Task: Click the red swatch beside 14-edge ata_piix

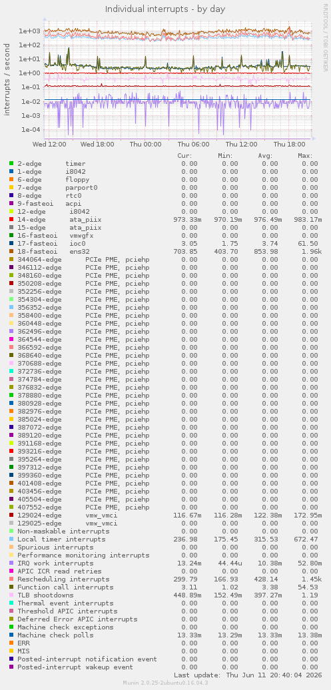Action: point(11,220)
